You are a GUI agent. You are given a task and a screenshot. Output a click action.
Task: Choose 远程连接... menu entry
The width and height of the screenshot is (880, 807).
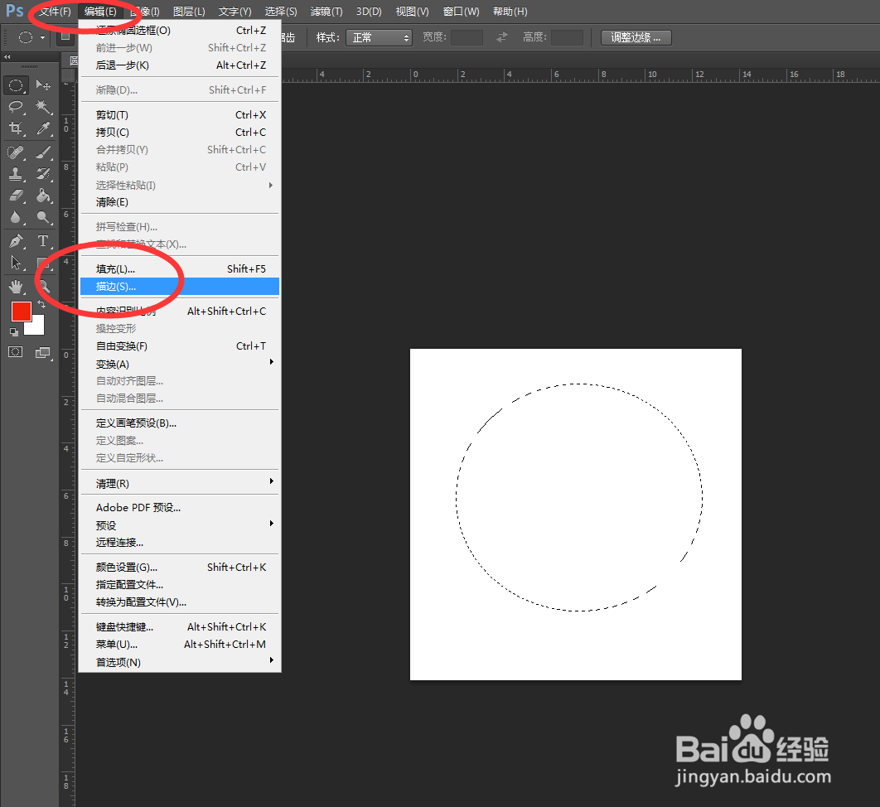pos(180,543)
